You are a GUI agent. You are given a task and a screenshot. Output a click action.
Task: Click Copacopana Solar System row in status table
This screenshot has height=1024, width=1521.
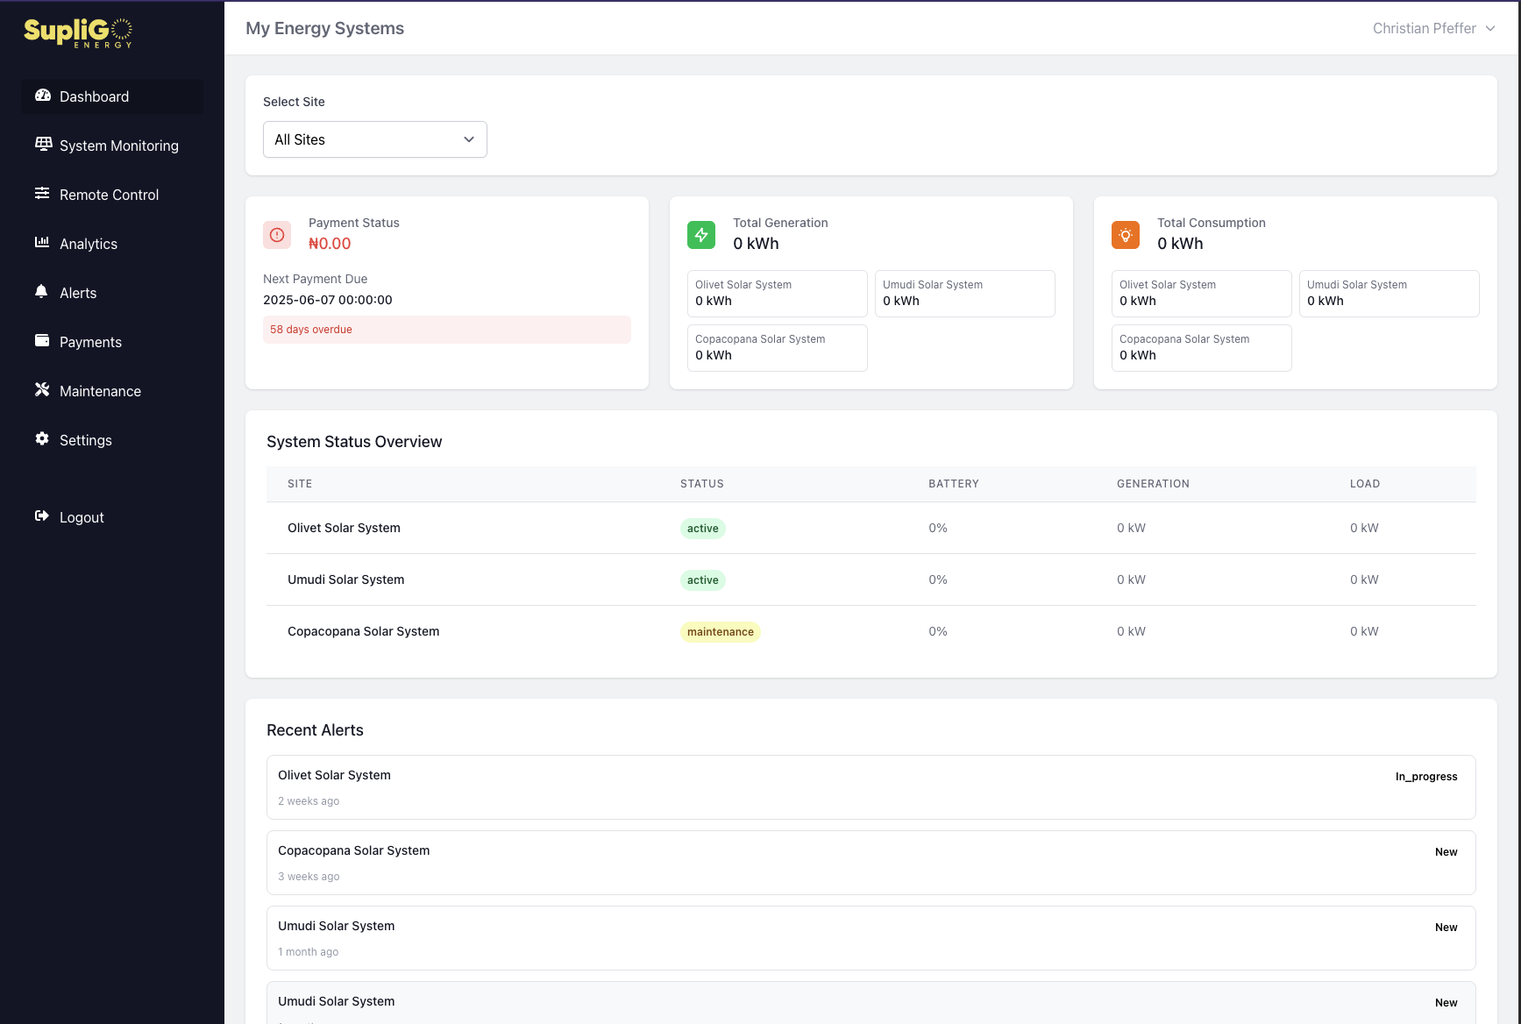click(871, 631)
